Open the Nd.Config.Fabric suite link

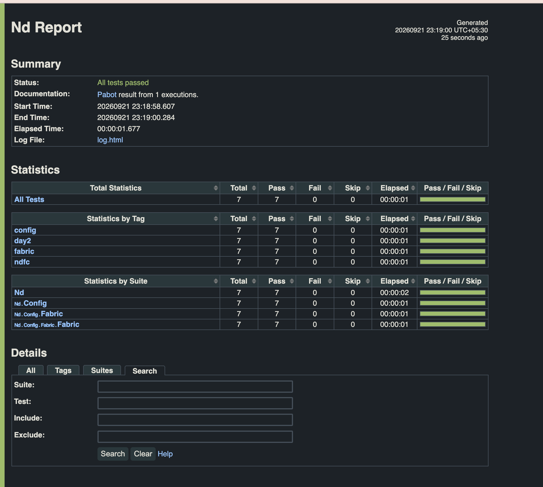point(39,314)
